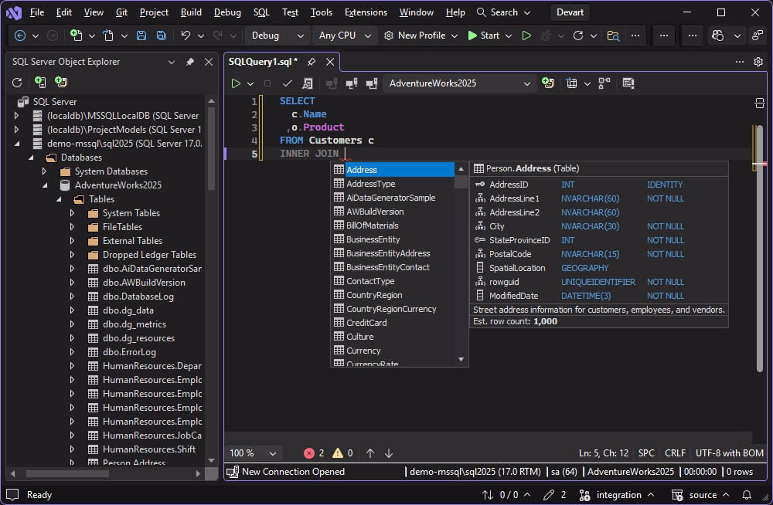Open the Extensions menu
This screenshot has height=505, width=773.
coord(366,12)
